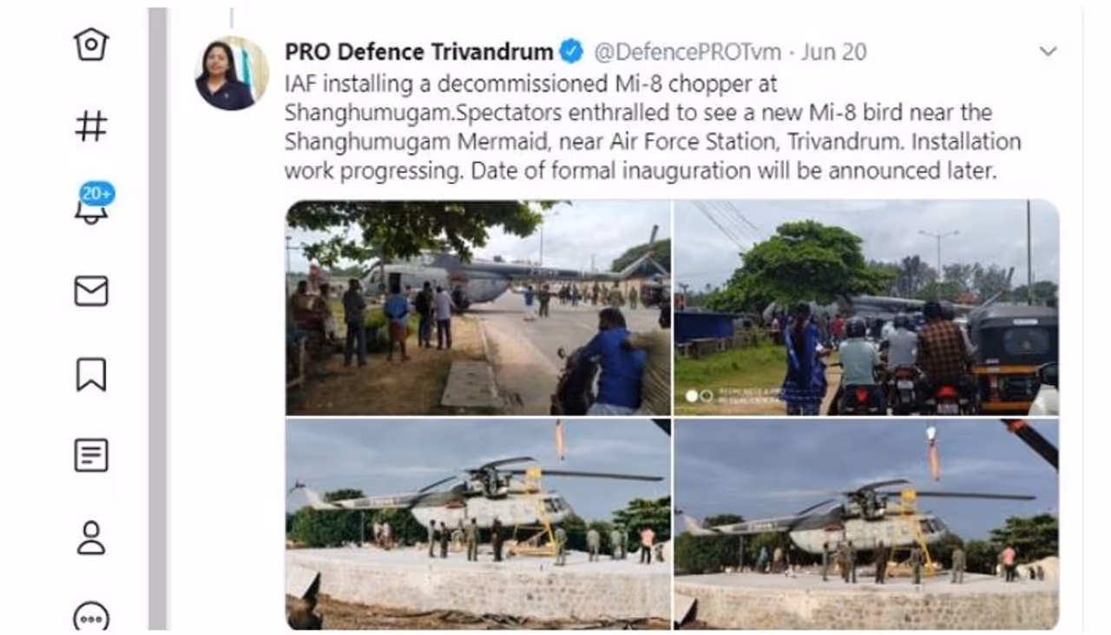This screenshot has width=1111, height=635.
Task: Click the gray vertical scrollbar beside sidebar
Action: coord(157,318)
